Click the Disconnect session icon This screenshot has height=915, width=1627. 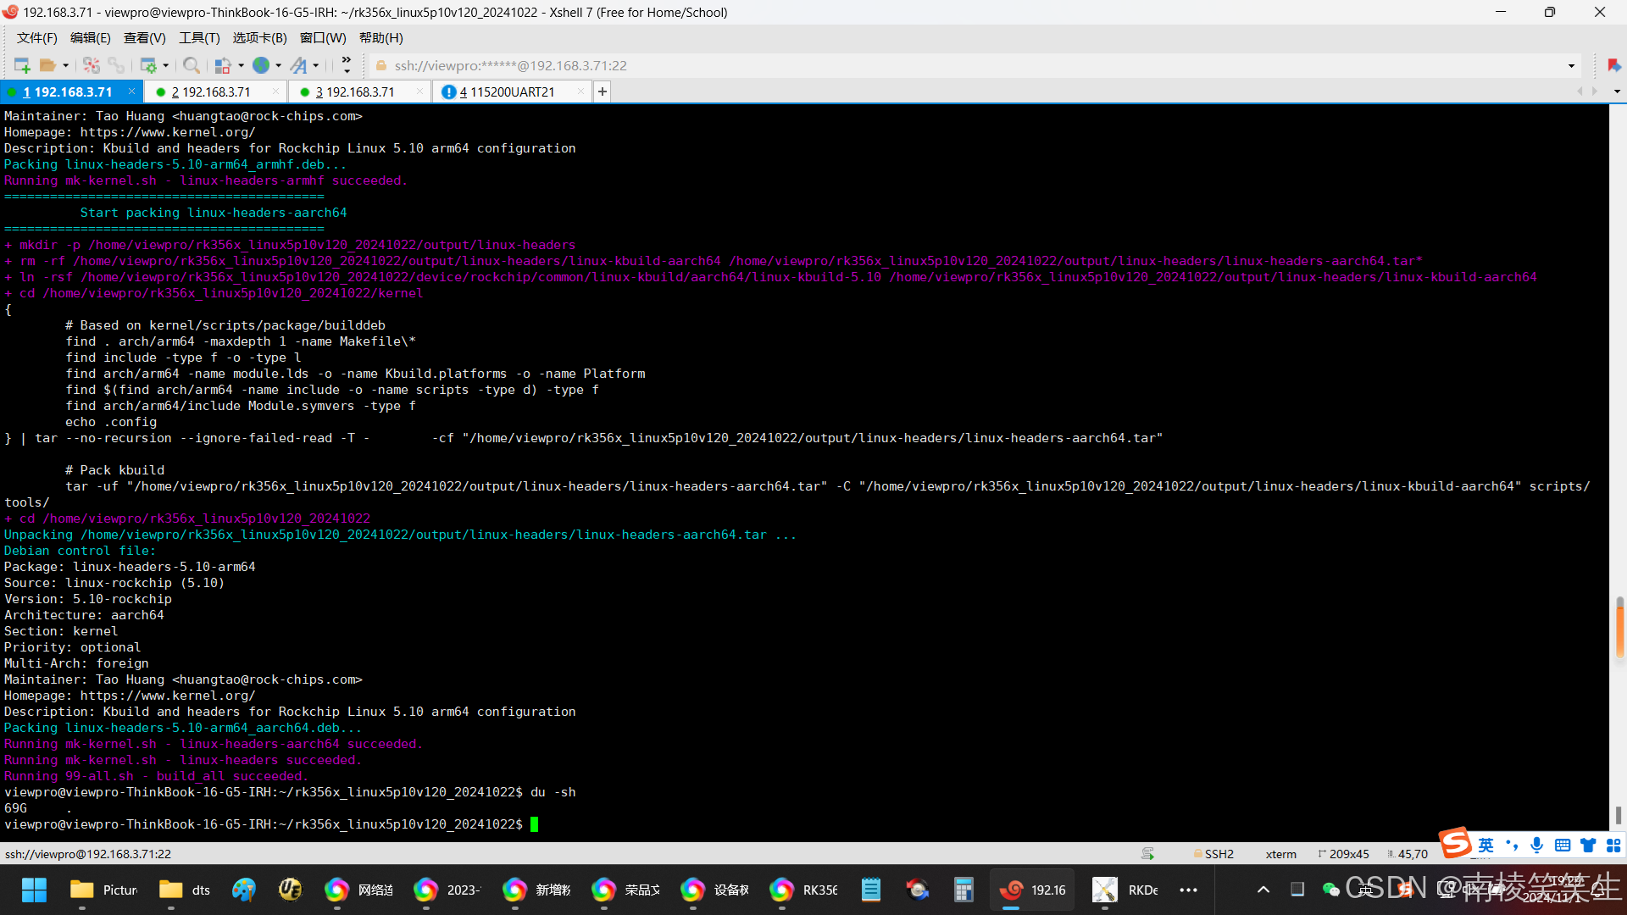92,65
